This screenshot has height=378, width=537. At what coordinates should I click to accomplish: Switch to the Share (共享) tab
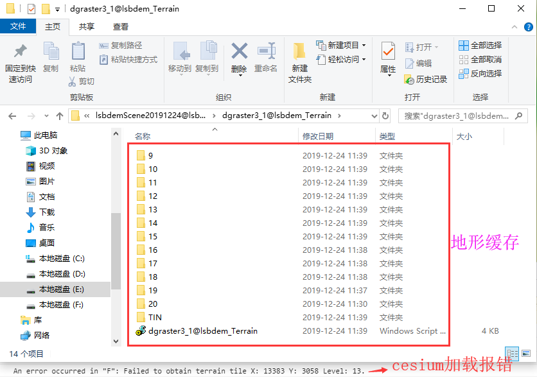87,27
